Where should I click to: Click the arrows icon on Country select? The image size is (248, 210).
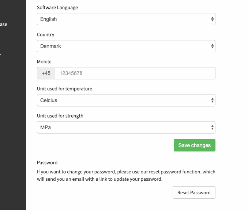point(212,46)
